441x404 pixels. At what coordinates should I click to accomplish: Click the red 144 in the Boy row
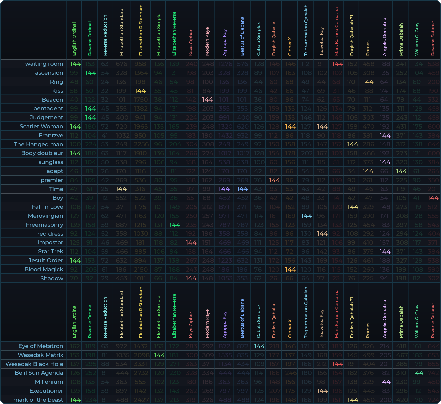click(x=433, y=198)
